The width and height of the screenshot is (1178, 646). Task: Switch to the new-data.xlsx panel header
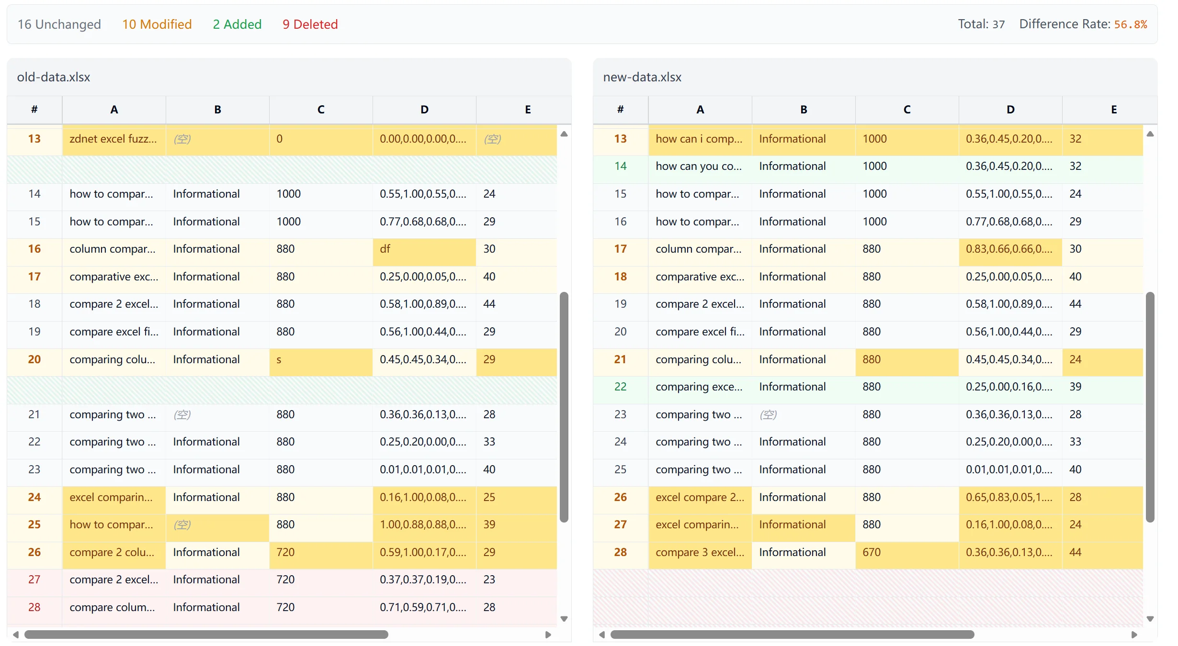pos(642,77)
